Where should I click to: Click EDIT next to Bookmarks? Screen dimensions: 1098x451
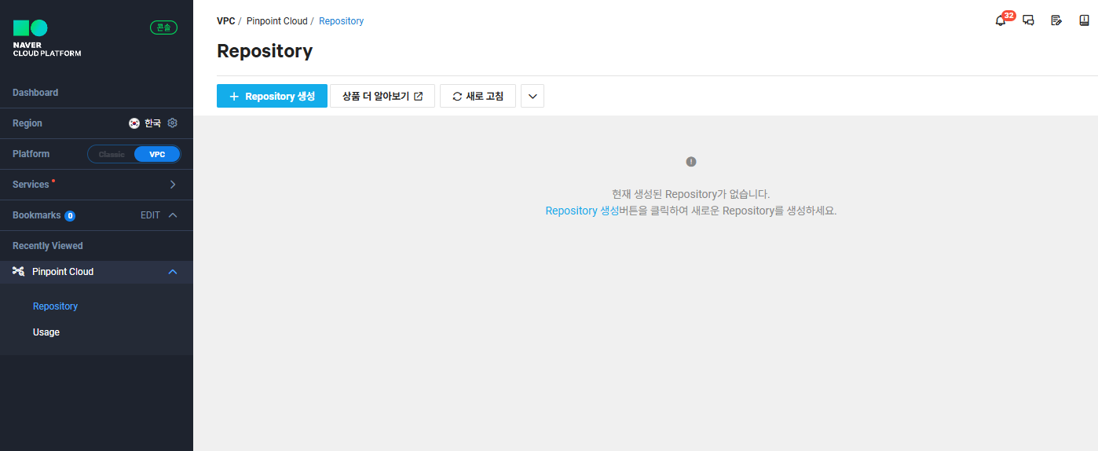click(x=150, y=215)
